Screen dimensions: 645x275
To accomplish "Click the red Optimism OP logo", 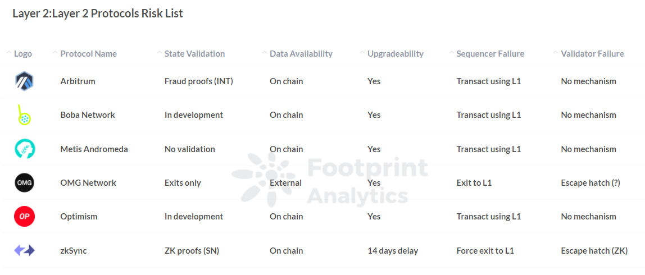I will 24,216.
